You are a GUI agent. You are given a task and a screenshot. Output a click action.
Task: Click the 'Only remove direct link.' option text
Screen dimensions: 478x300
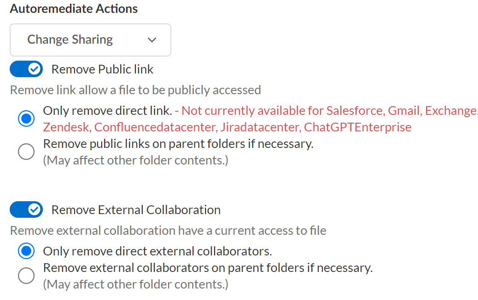pyautogui.click(x=107, y=111)
